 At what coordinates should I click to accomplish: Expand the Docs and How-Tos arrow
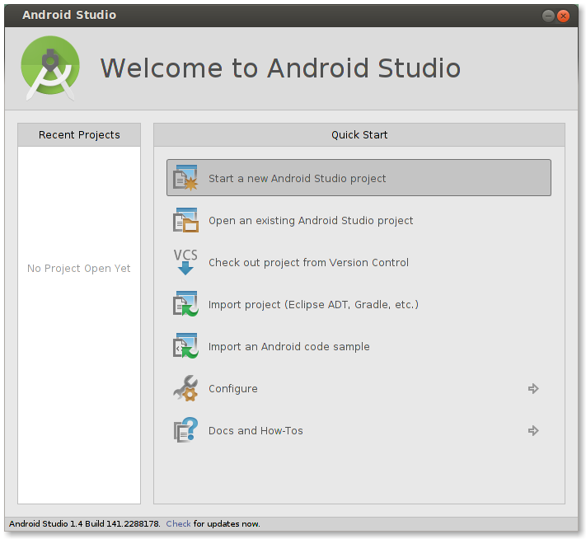533,430
